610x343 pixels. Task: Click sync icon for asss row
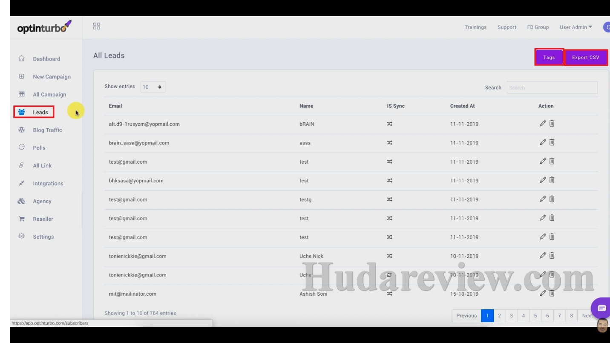(389, 143)
